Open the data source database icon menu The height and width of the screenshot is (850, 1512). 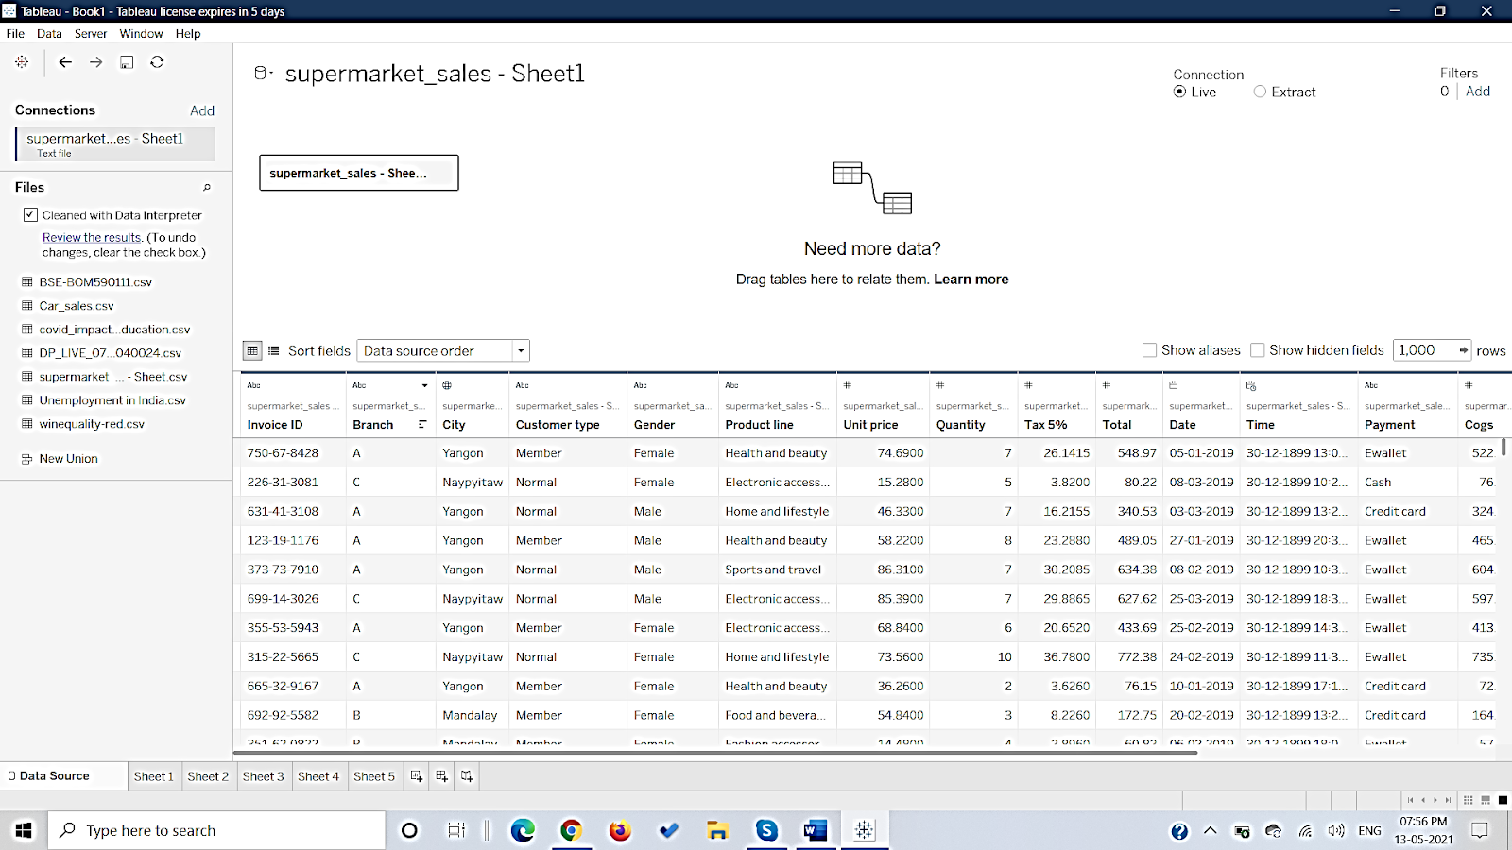coord(264,73)
